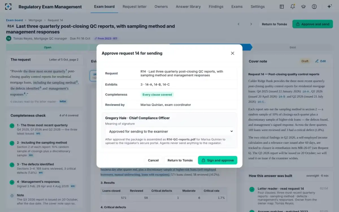339x212 pixels.
Task: Click the Open stage in progress bar
Action: click(x=47, y=47)
